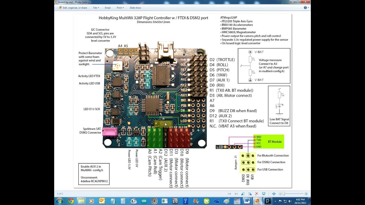Switch to Photo Gallery taskbar button

pos(258,201)
